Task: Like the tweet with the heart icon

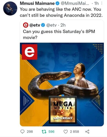Action: [65, 132]
